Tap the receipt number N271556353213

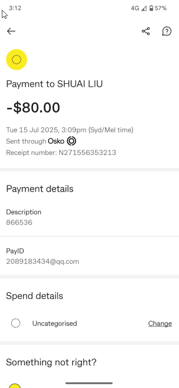87,153
